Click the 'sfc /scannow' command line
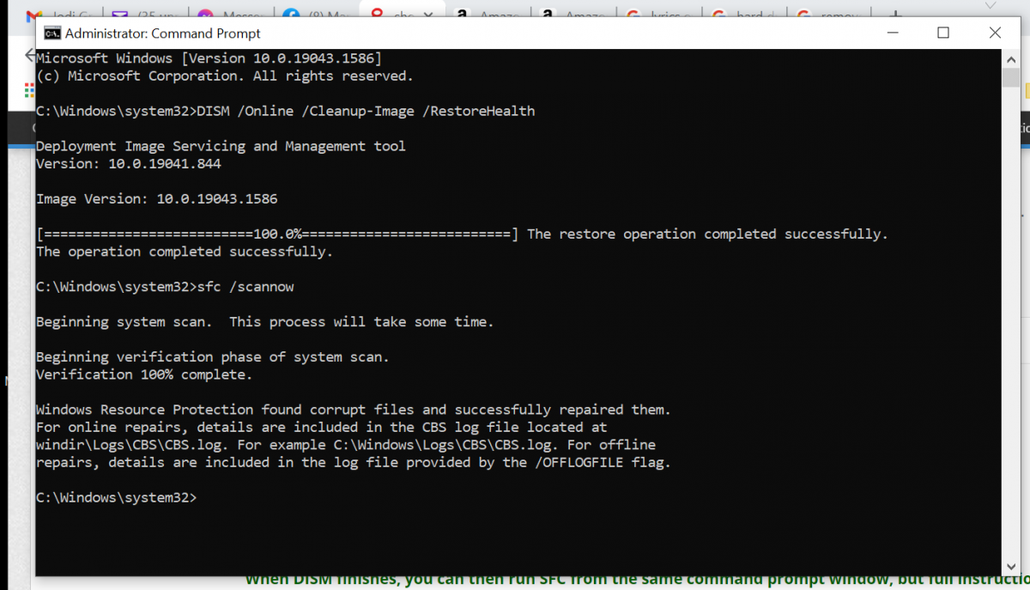This screenshot has width=1030, height=590. (165, 287)
